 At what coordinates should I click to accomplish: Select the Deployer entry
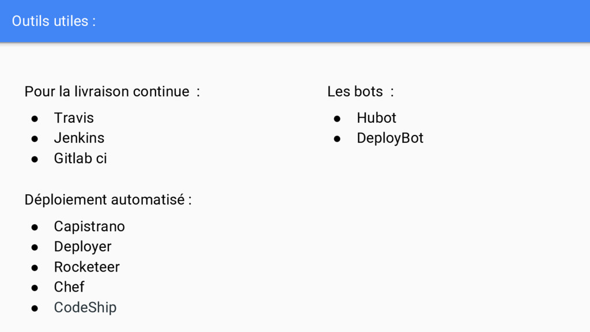[x=83, y=247]
